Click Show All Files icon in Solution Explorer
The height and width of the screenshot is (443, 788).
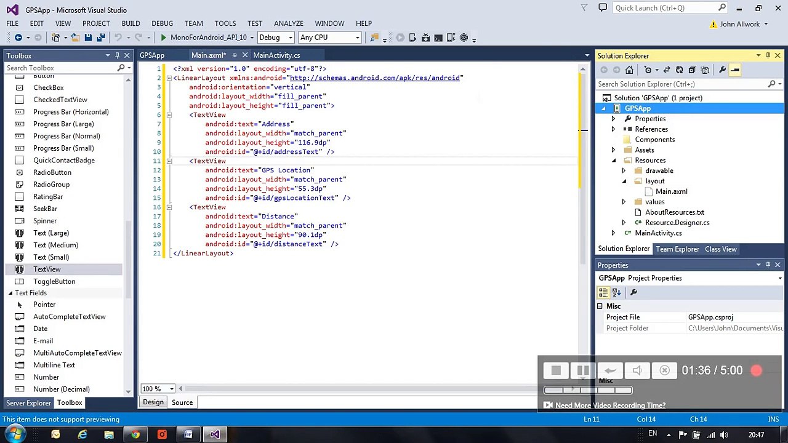coord(705,70)
